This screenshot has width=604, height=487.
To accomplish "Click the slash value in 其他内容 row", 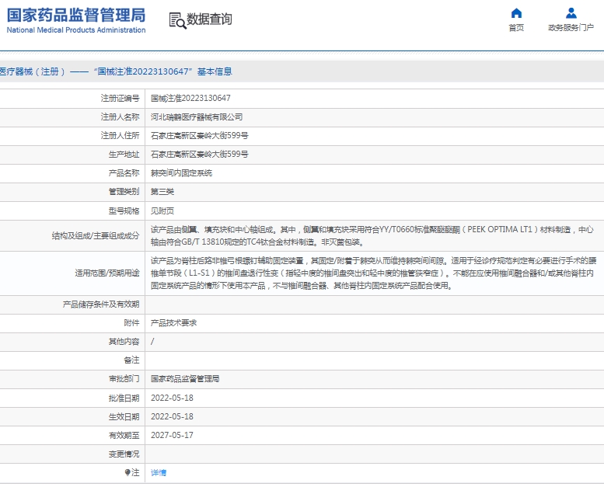I will (152, 342).
